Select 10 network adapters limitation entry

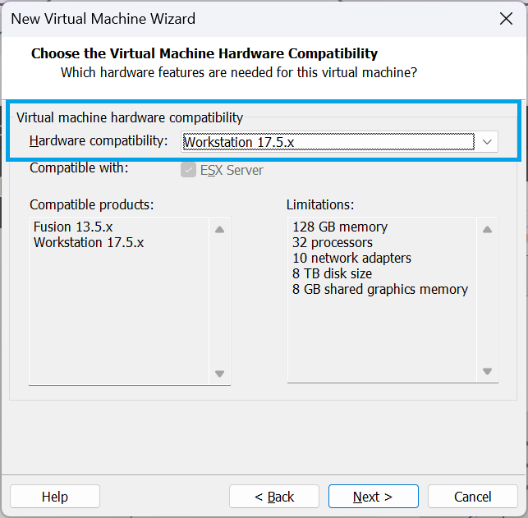pos(351,258)
